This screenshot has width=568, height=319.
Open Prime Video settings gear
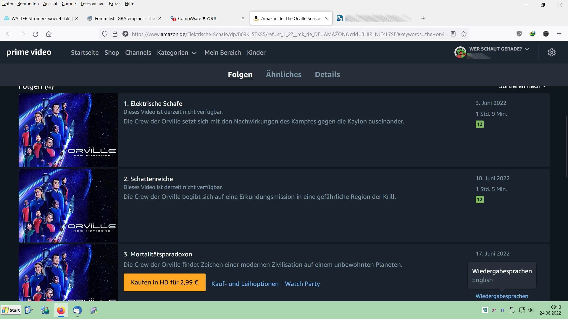[x=551, y=53]
